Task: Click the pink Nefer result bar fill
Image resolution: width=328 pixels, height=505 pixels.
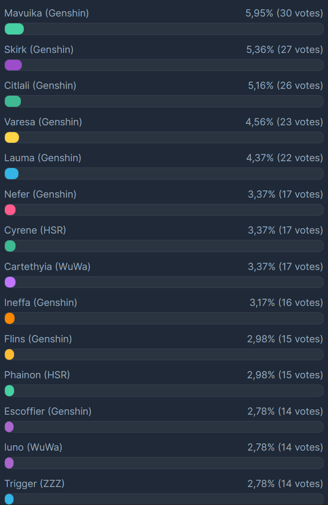Action: click(x=10, y=210)
